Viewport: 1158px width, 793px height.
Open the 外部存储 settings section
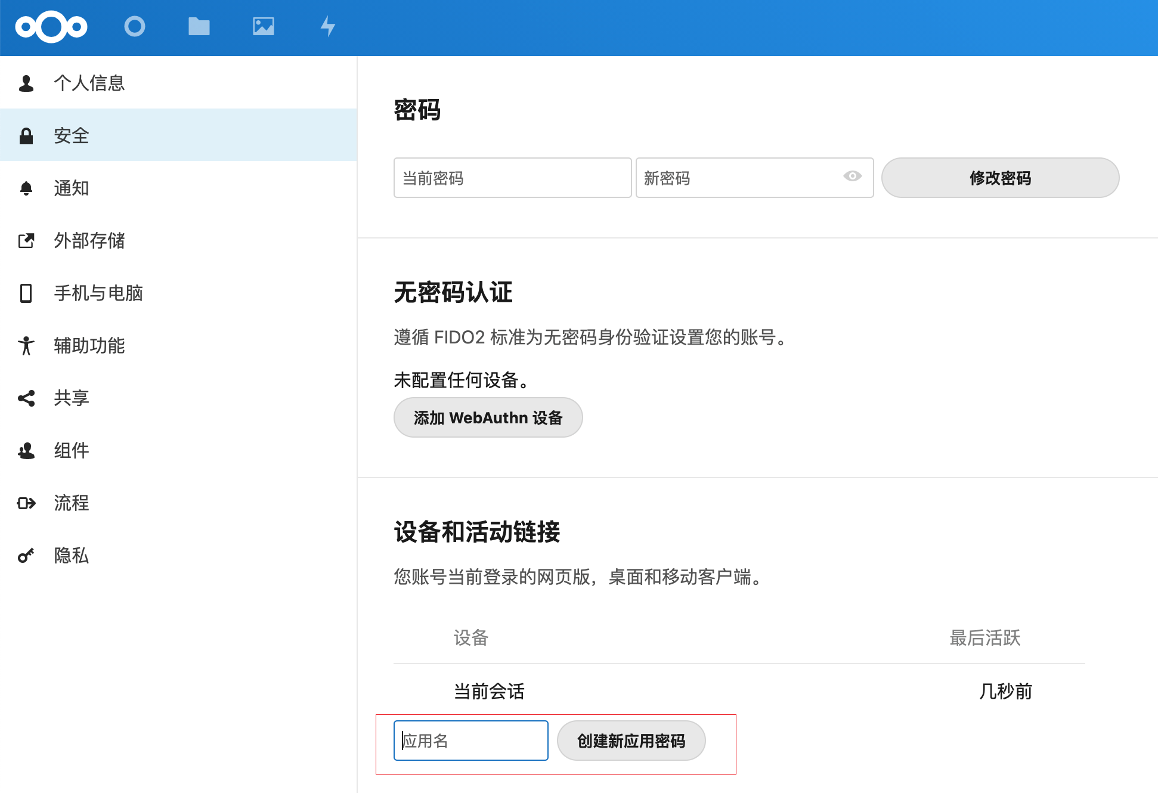click(89, 241)
